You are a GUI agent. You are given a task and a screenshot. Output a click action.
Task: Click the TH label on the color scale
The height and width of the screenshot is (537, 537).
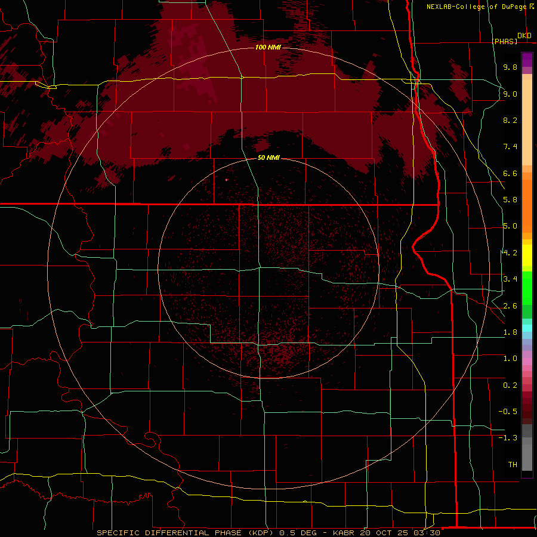point(513,465)
